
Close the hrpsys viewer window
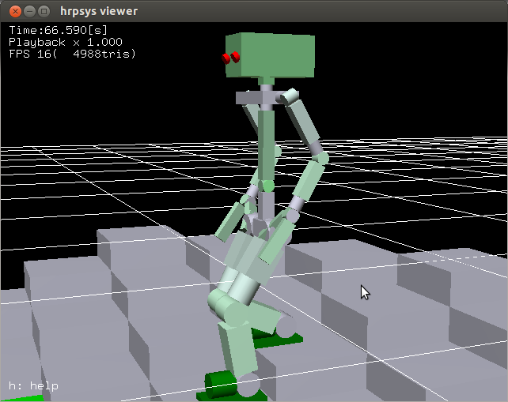[12, 11]
